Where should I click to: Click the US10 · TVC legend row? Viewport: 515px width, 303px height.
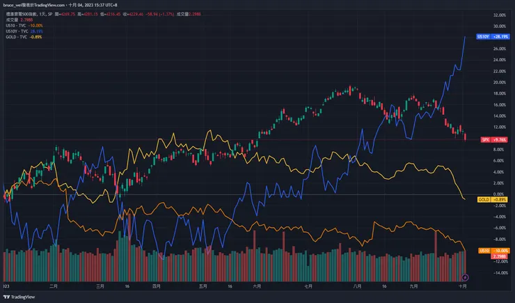[x=24, y=26]
